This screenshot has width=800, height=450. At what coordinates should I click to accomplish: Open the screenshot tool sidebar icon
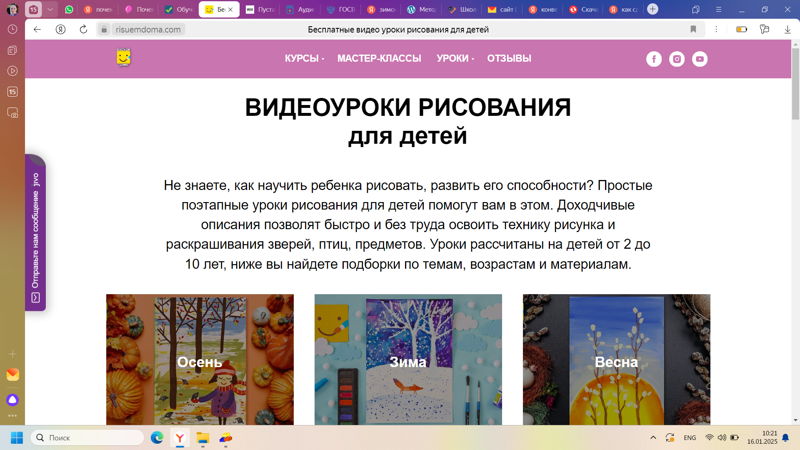pyautogui.click(x=12, y=113)
